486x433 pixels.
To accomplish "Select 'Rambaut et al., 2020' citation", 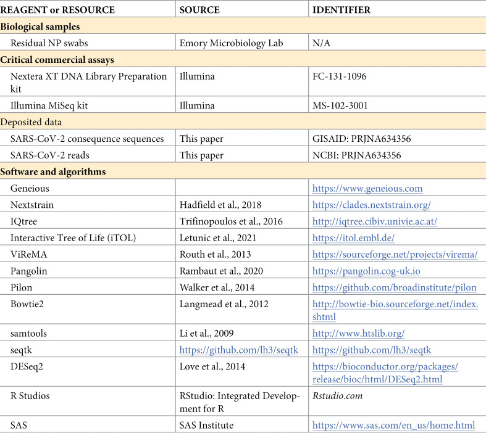I will (x=221, y=271).
